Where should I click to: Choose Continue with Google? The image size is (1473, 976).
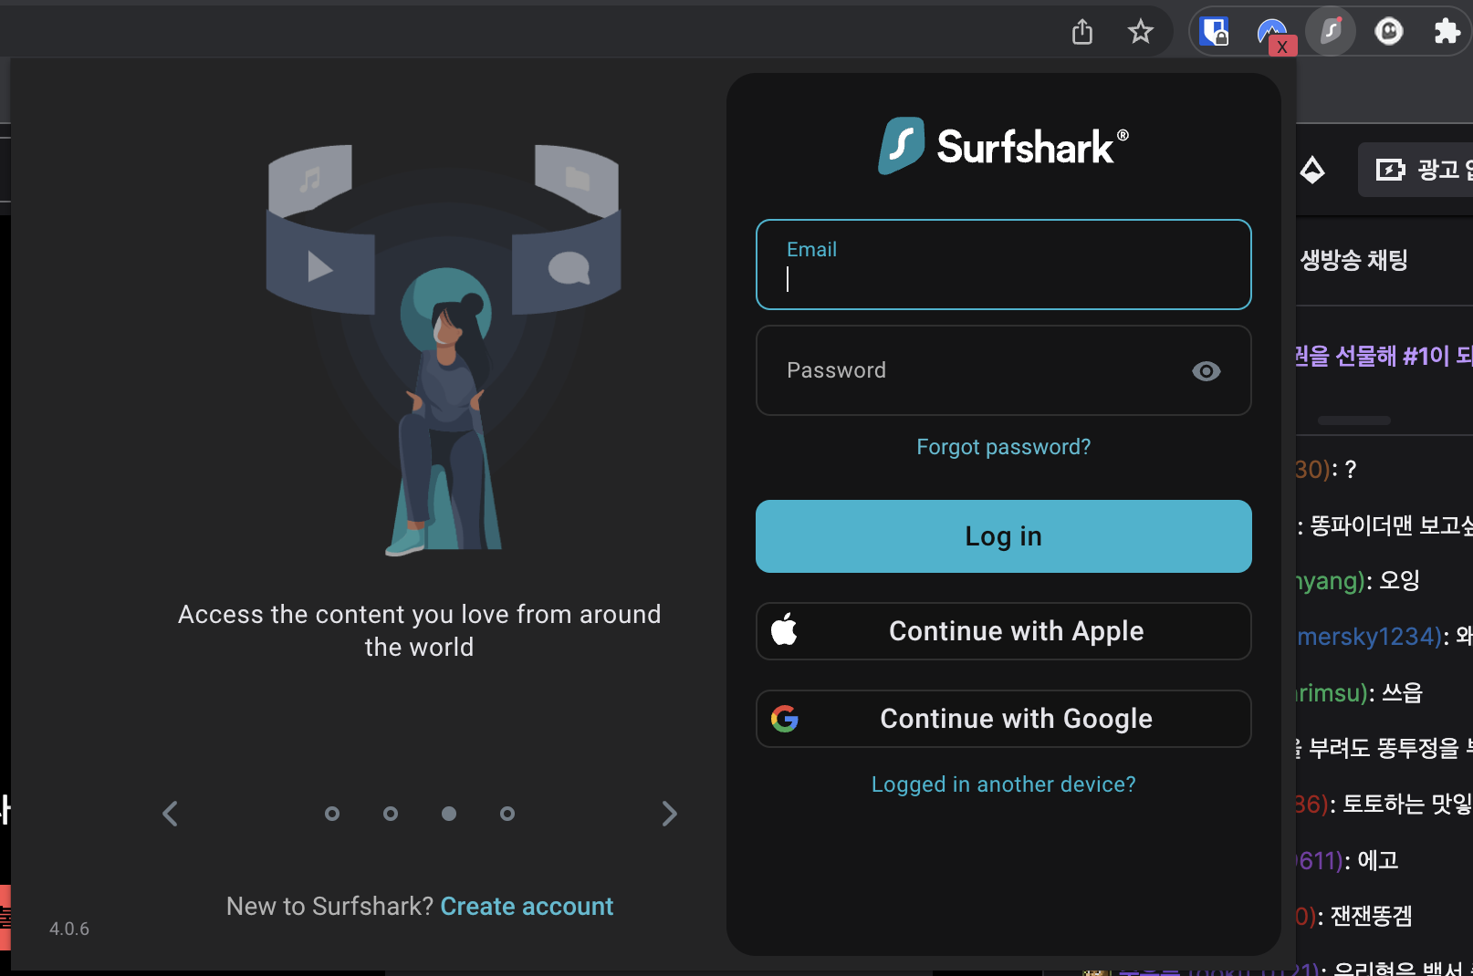pyautogui.click(x=1003, y=719)
